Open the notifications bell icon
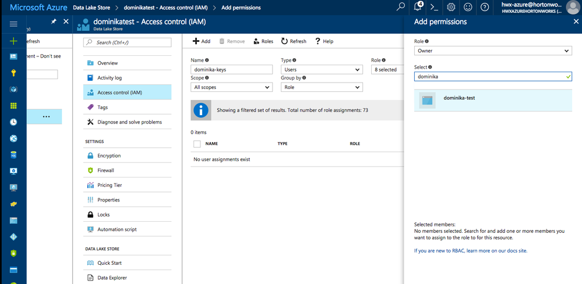 (417, 8)
